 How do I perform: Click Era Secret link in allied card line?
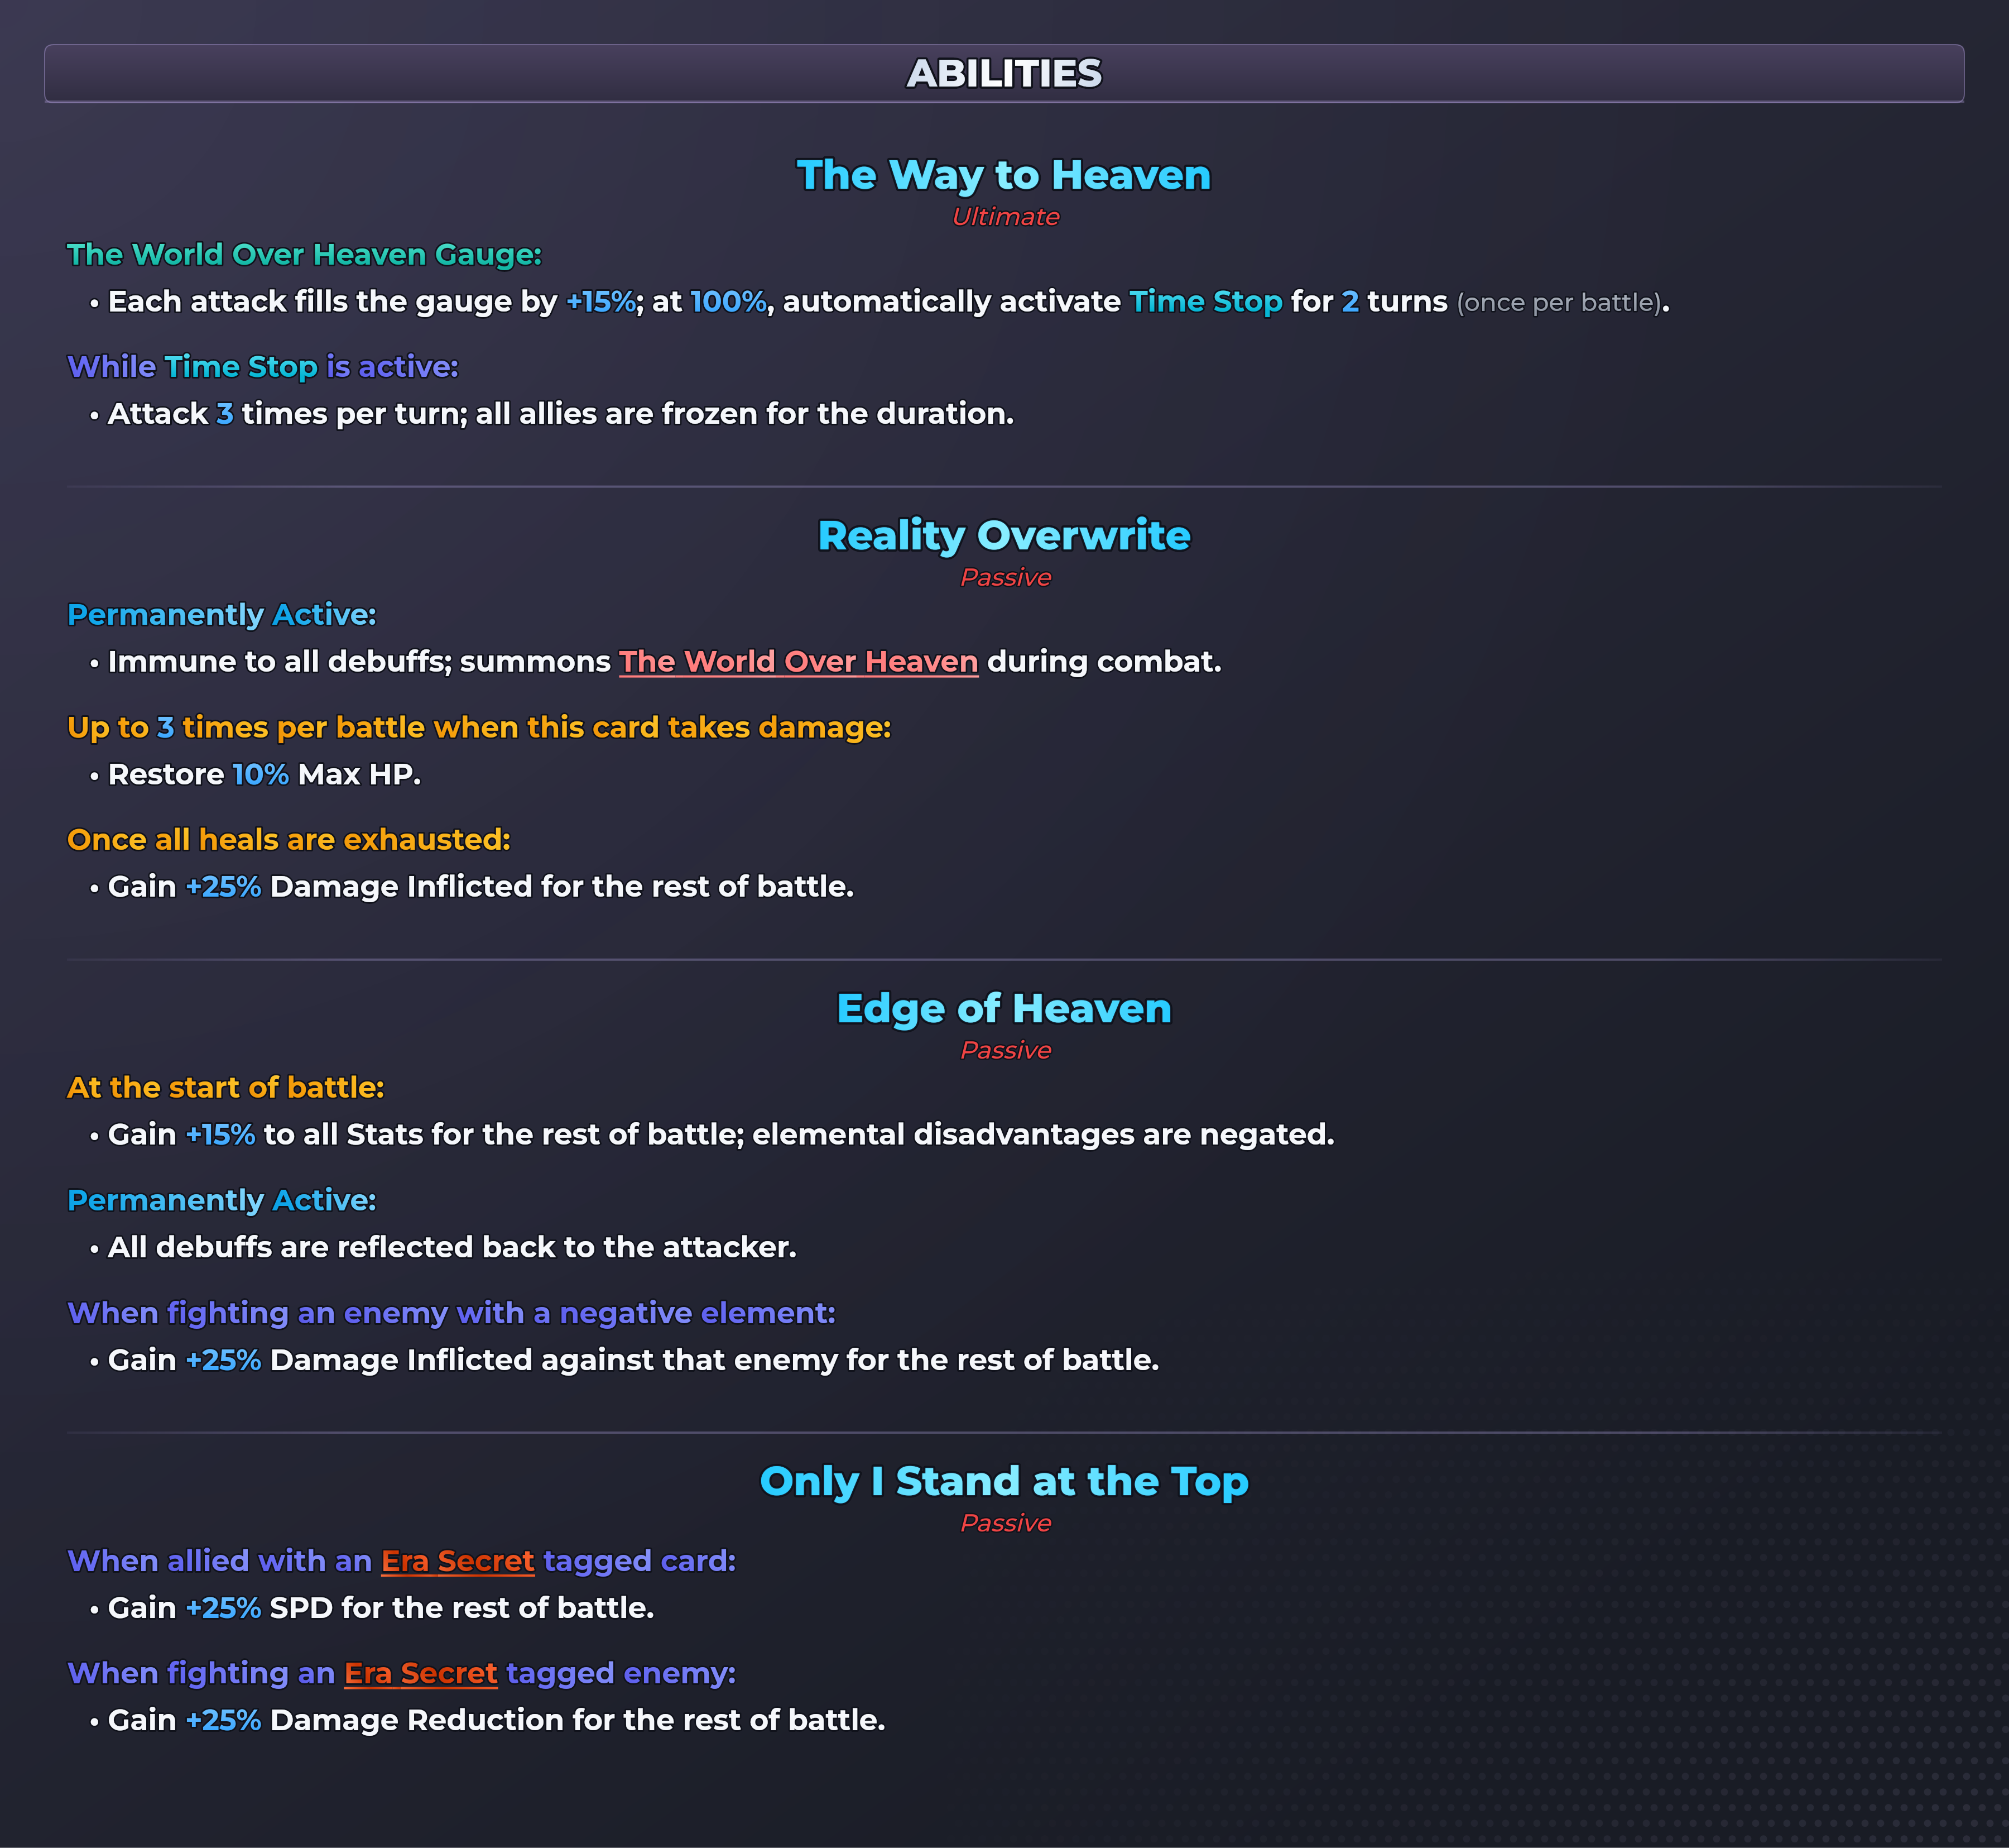click(458, 1561)
